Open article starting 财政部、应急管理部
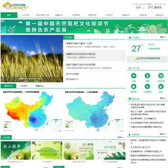168x168 pixels. click(x=148, y=142)
